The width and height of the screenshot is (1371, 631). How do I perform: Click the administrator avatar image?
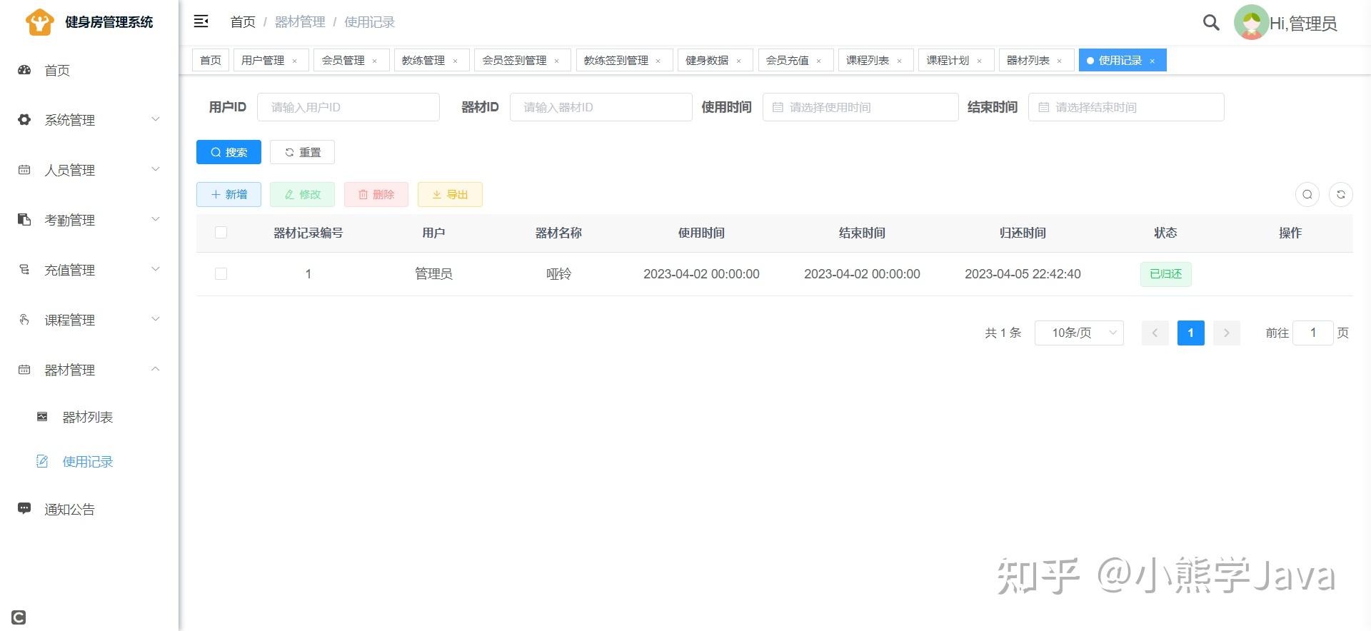coord(1251,22)
